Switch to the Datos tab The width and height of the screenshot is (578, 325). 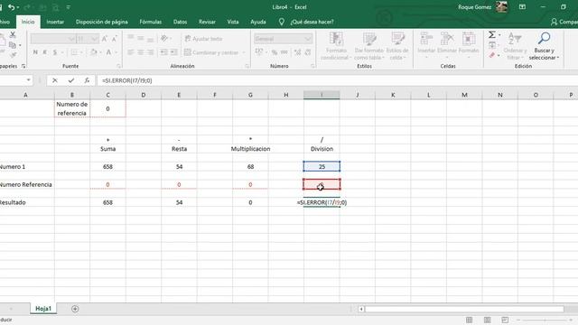click(x=180, y=22)
